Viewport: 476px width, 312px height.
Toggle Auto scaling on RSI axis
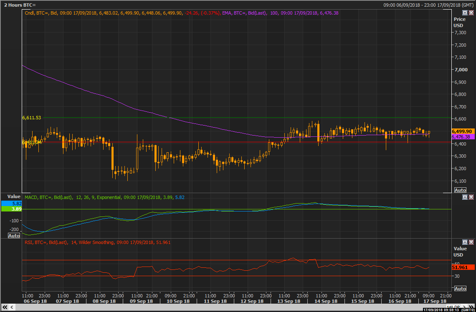click(460, 289)
